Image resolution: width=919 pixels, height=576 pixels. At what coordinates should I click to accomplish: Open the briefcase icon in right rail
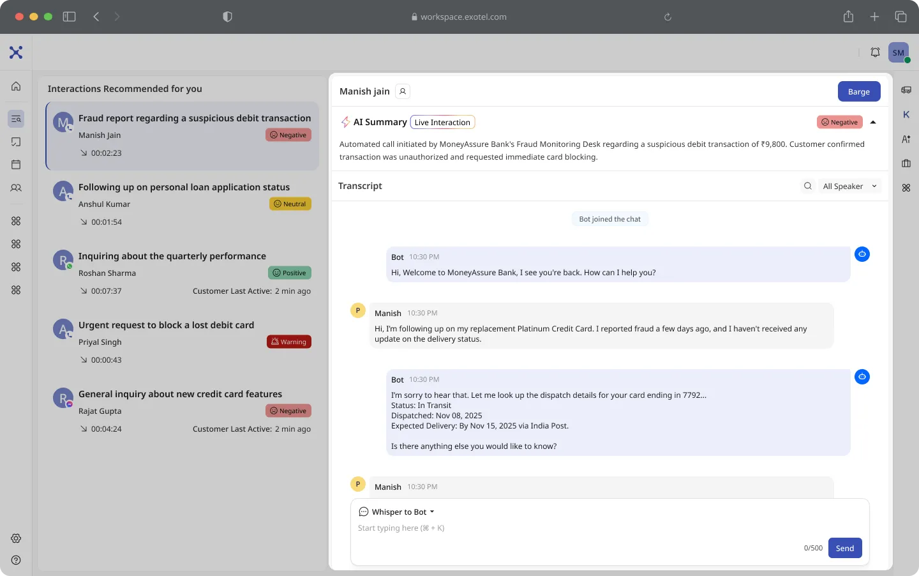click(906, 163)
